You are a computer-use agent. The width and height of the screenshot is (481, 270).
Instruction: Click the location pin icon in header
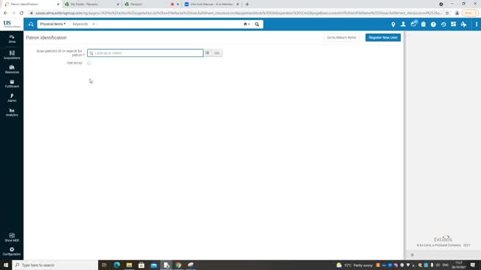(x=393, y=24)
